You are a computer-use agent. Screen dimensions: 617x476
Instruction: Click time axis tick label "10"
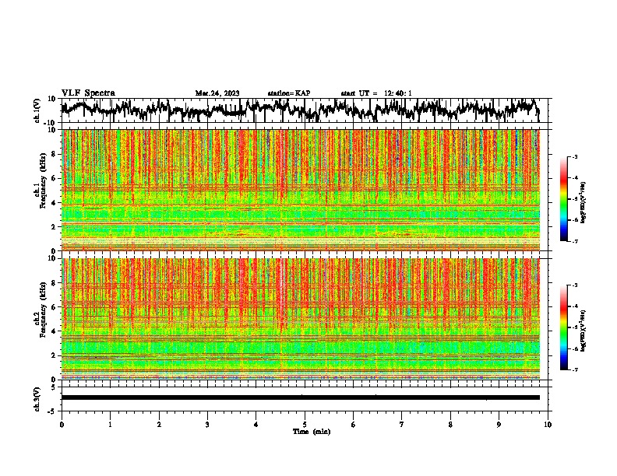[x=548, y=425]
